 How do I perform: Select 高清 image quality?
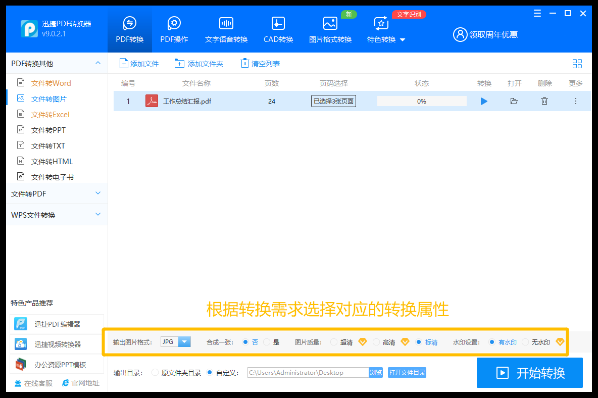384,342
